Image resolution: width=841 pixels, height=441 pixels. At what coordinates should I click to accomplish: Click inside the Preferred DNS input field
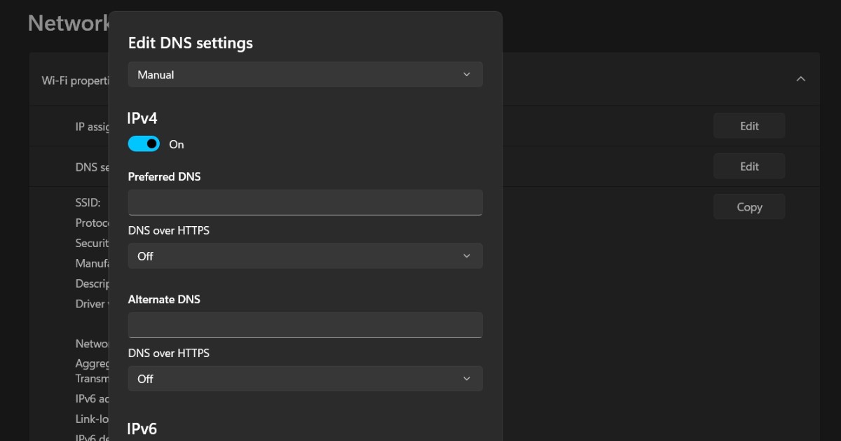pos(305,202)
